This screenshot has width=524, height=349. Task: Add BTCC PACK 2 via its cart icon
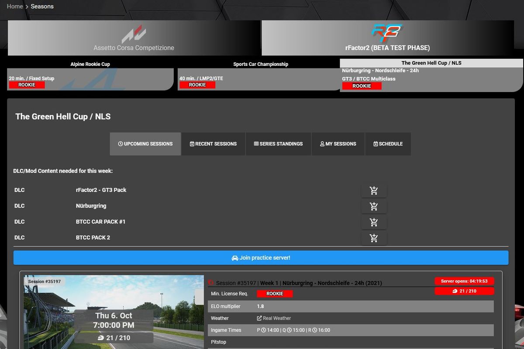pyautogui.click(x=374, y=238)
